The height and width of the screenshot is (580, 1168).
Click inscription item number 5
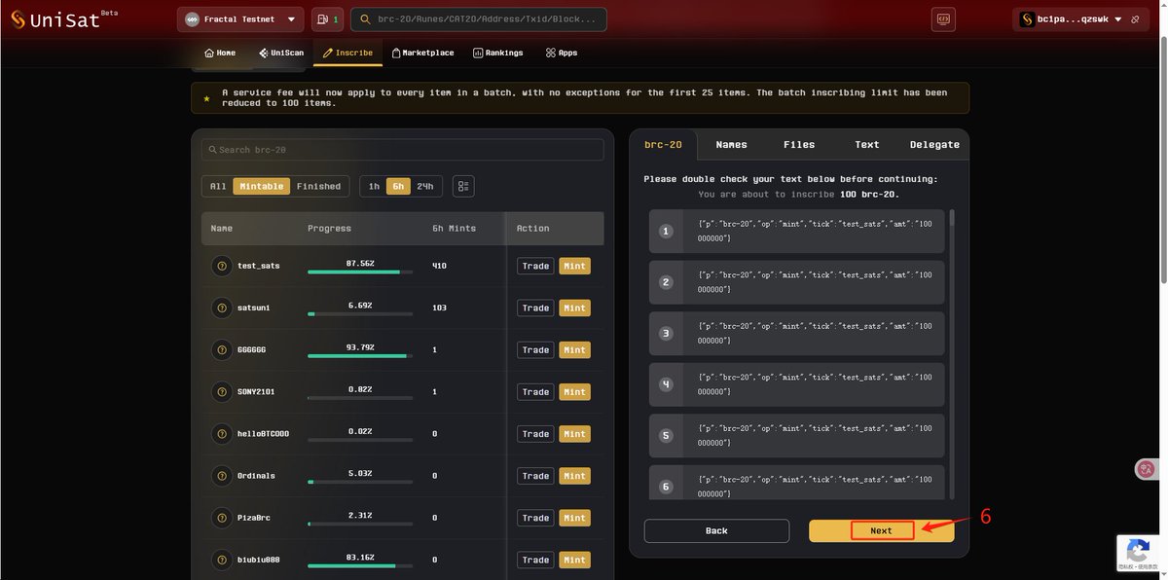pyautogui.click(x=796, y=435)
